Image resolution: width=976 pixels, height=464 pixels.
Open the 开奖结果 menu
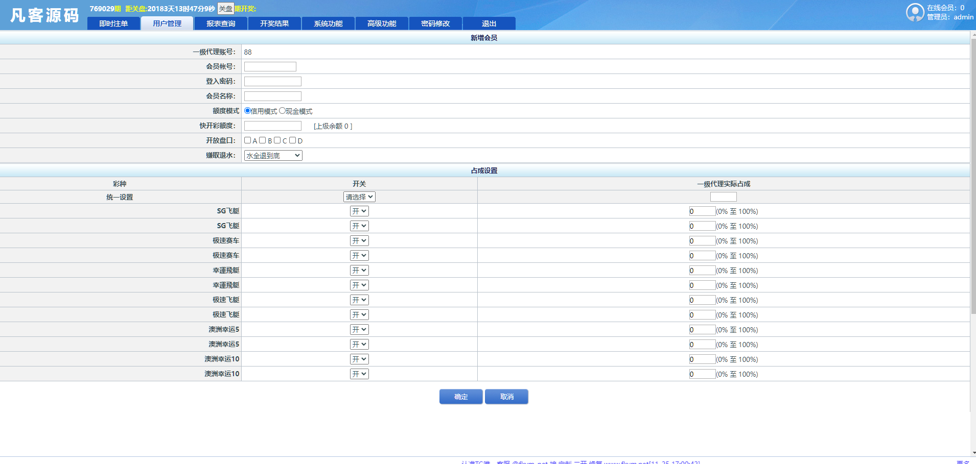click(274, 23)
